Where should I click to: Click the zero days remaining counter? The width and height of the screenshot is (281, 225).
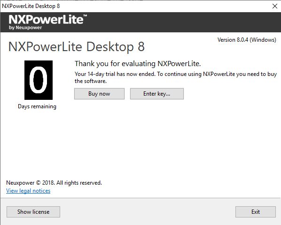click(x=39, y=80)
